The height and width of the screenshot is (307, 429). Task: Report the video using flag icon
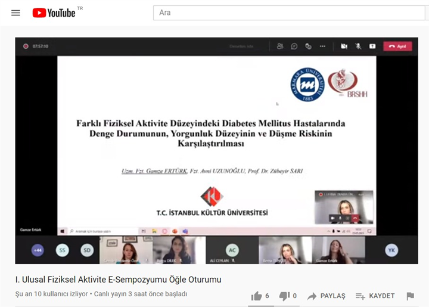click(410, 296)
